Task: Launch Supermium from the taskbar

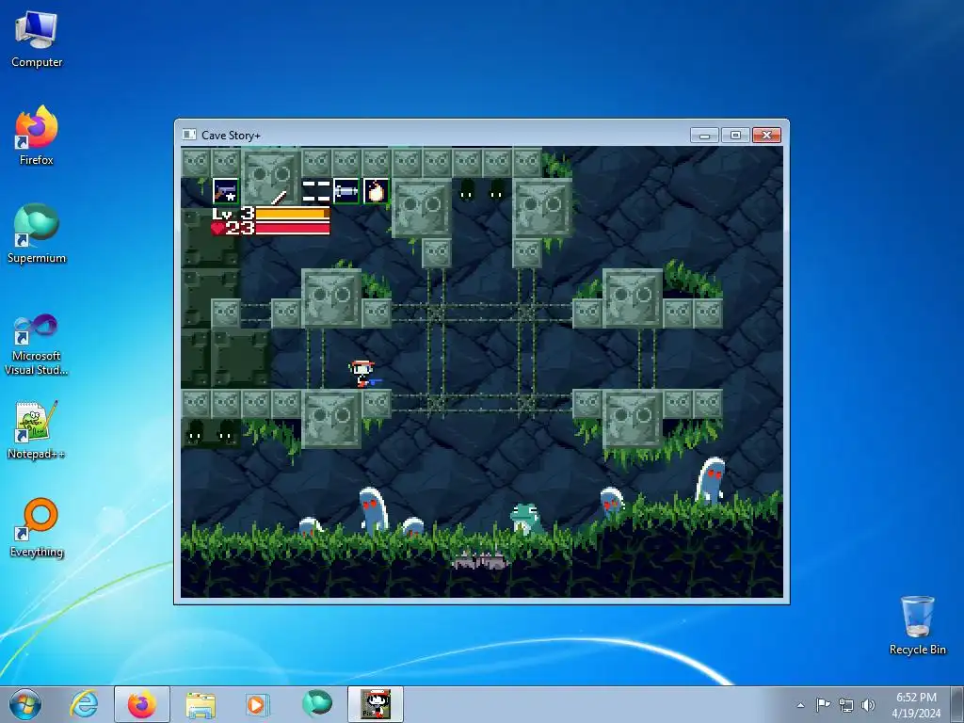Action: point(316,704)
